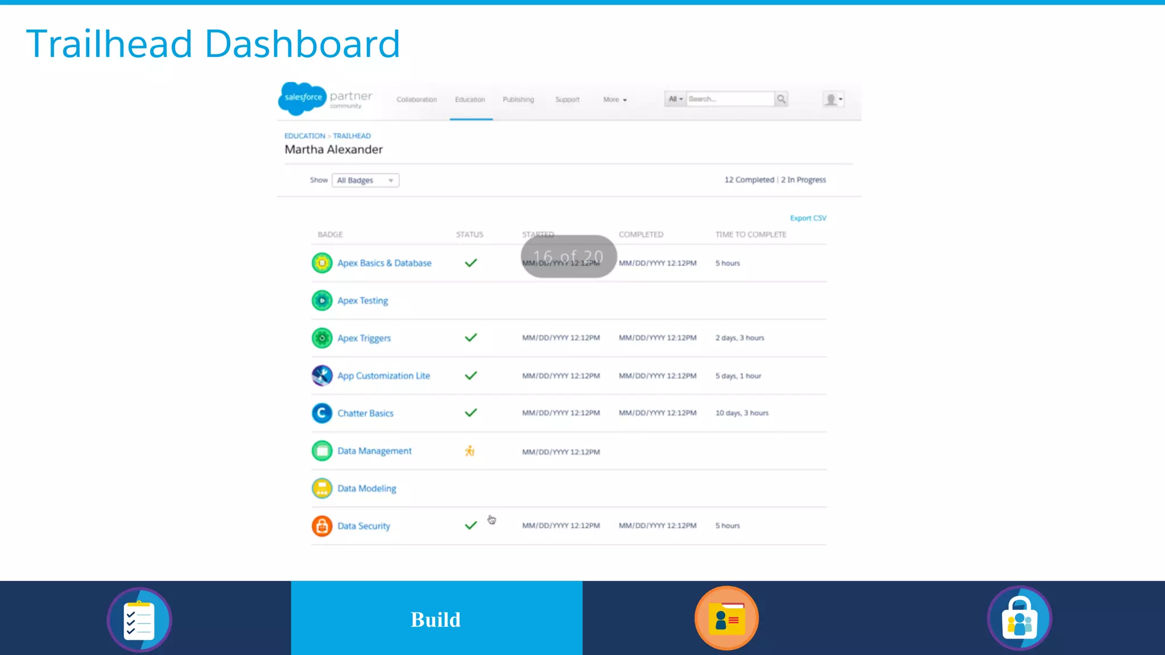This screenshot has height=655, width=1165.
Task: Open the Apex Testing badge link
Action: pyautogui.click(x=363, y=301)
